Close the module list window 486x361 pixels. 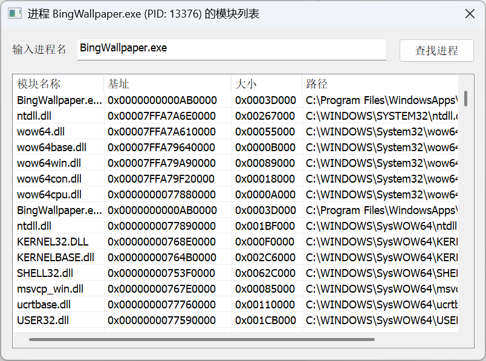coord(470,14)
